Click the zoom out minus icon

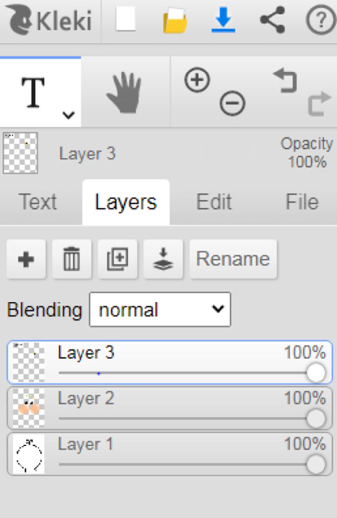pyautogui.click(x=232, y=103)
